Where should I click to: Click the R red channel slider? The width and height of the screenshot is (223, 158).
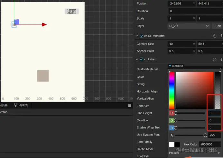[x=190, y=113]
